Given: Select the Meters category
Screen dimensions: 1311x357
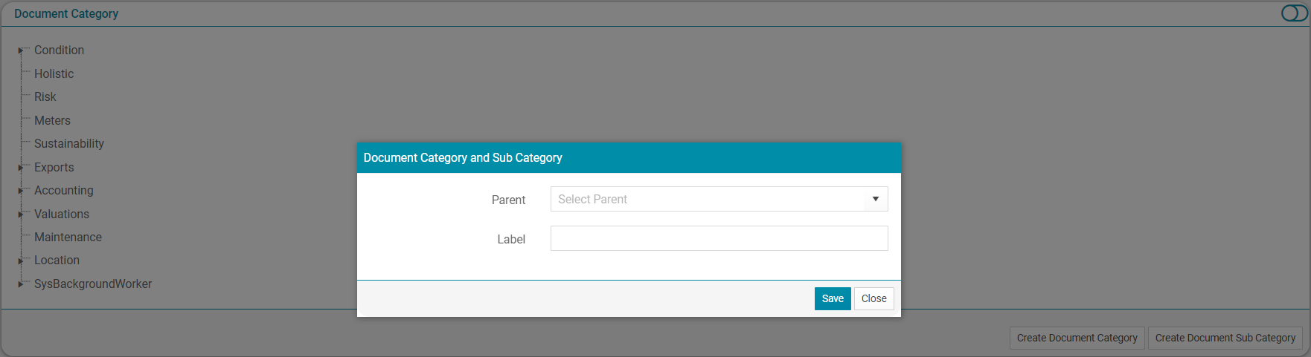Looking at the screenshot, I should pos(52,120).
